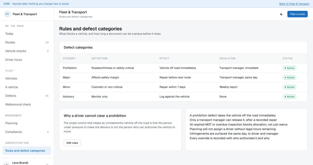The width and height of the screenshot is (313, 165).
Task: Go to Routes in the sidebar
Action: pos(27,42)
